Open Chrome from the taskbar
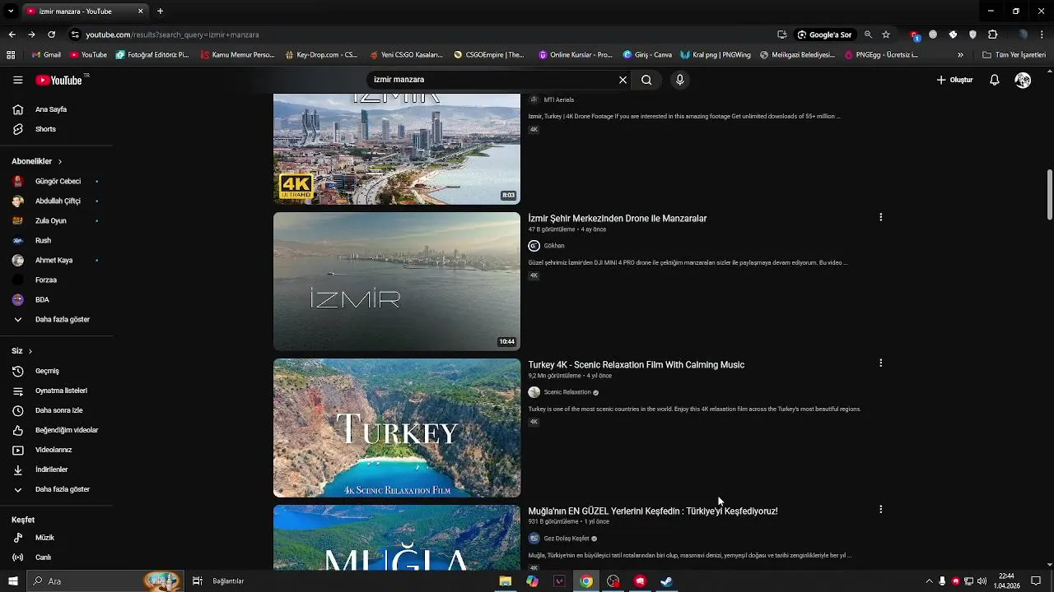The image size is (1054, 592). pos(586,581)
